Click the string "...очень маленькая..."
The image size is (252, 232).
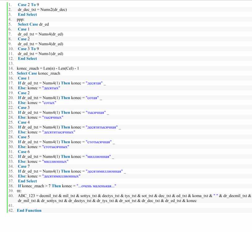click(x=96, y=186)
